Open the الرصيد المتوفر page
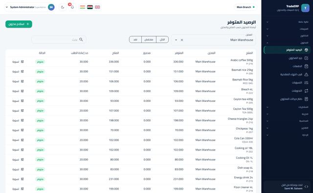This screenshot has width=313, height=193. (287, 50)
